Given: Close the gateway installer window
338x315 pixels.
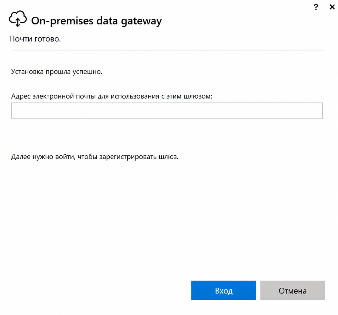Looking at the screenshot, I should click(332, 7).
